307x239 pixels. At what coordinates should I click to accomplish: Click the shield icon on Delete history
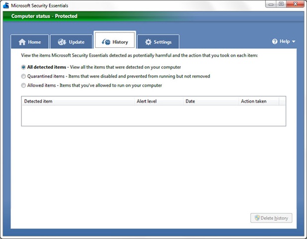point(257,218)
